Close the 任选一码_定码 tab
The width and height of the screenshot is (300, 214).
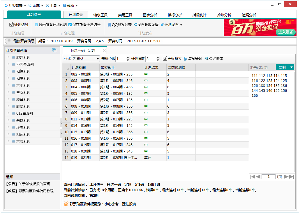click(x=104, y=50)
